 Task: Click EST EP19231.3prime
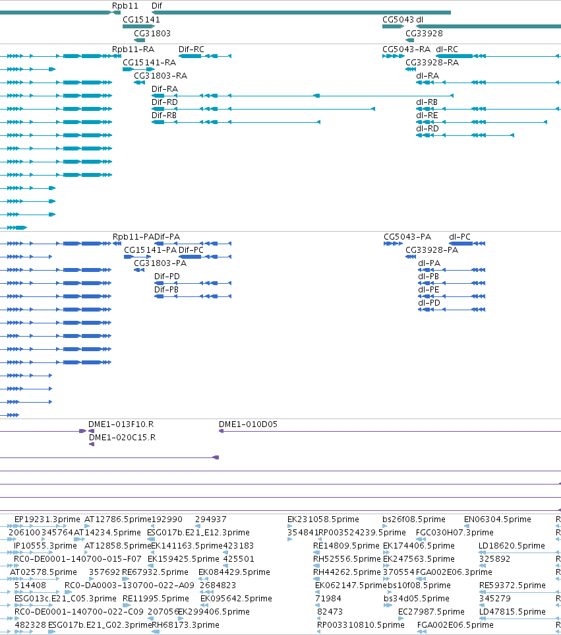click(x=47, y=519)
